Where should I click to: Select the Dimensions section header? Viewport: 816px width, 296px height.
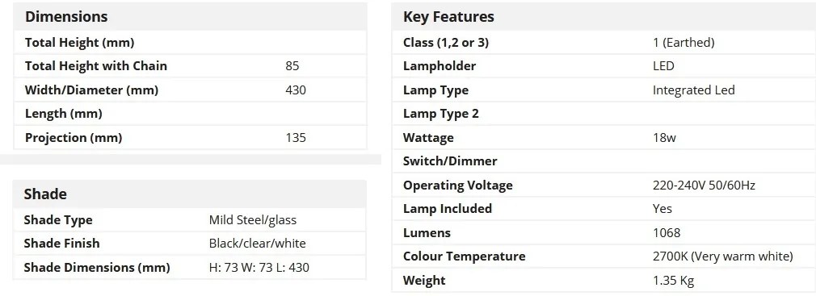coord(66,17)
